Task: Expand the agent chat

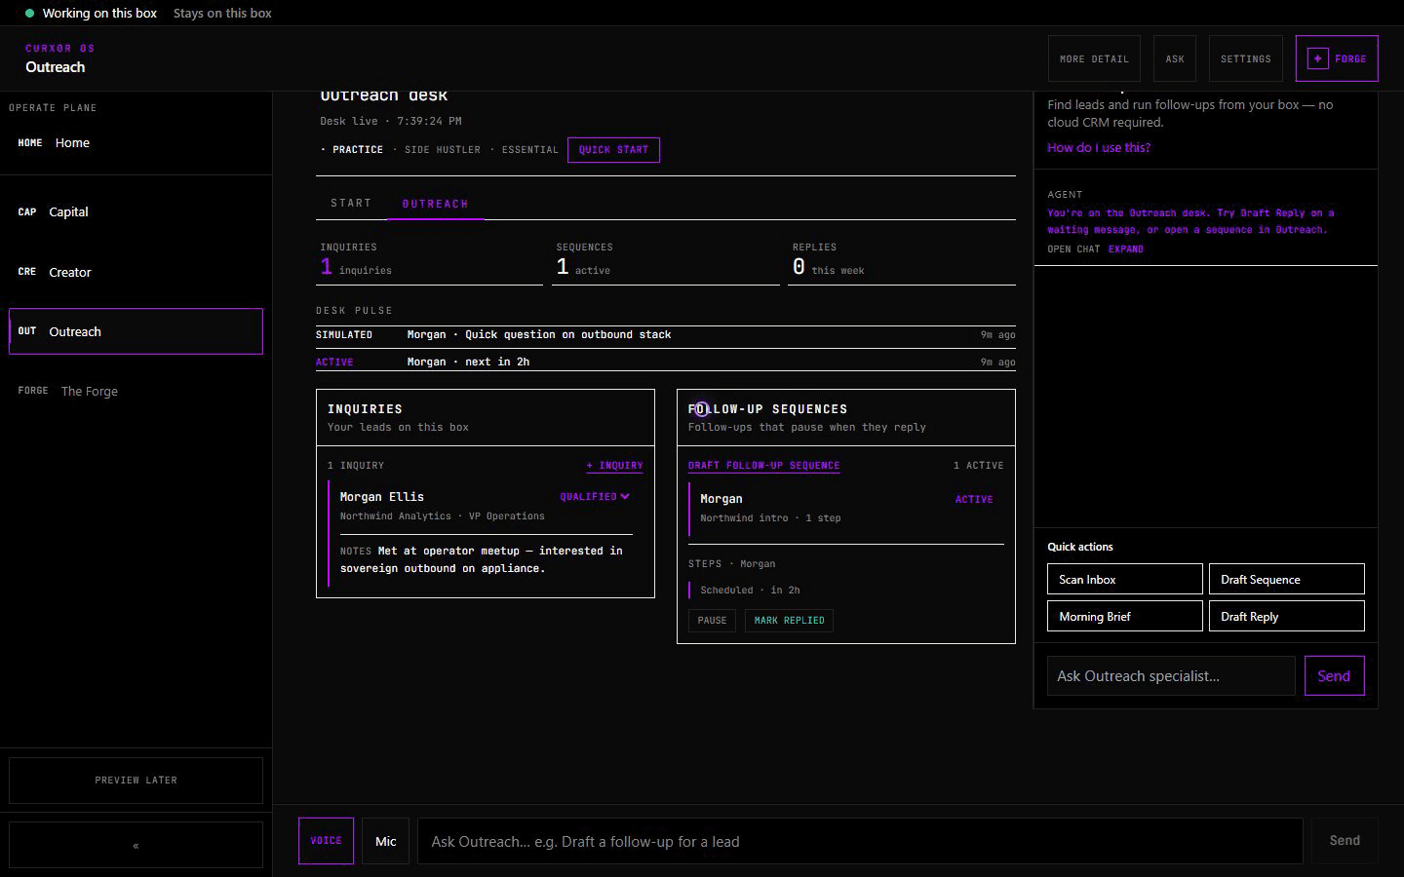Action: pyautogui.click(x=1125, y=249)
